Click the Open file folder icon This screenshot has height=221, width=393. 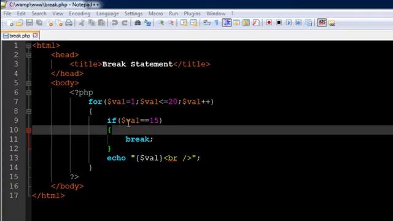[20, 23]
